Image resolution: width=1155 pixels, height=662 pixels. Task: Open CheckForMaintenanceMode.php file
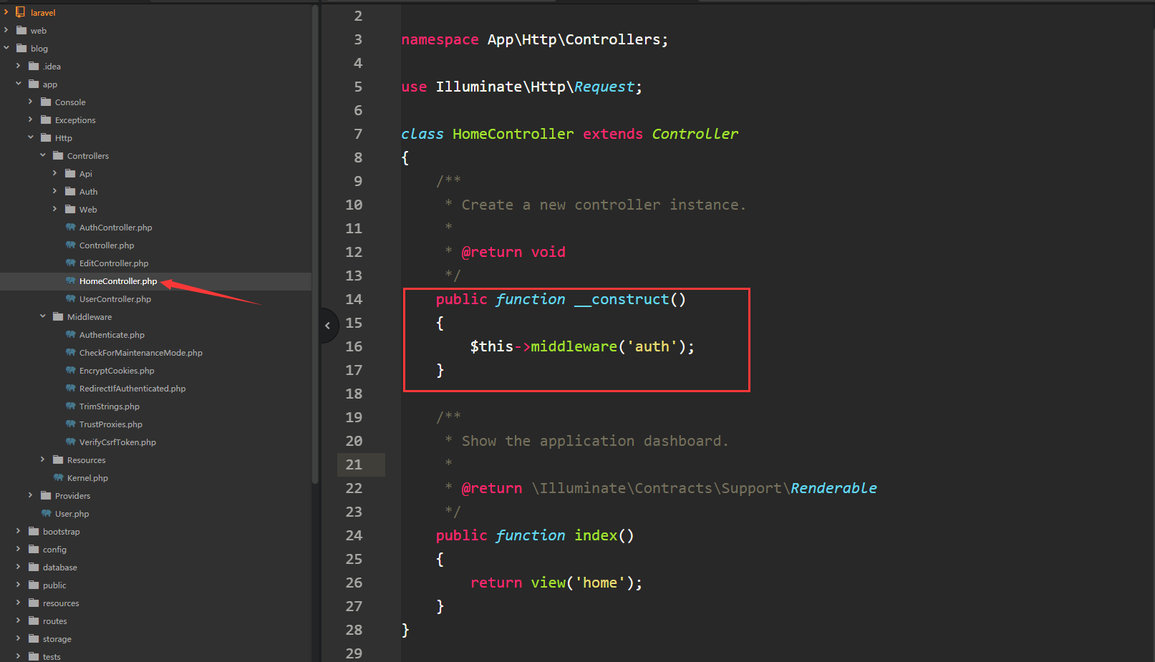click(x=140, y=353)
